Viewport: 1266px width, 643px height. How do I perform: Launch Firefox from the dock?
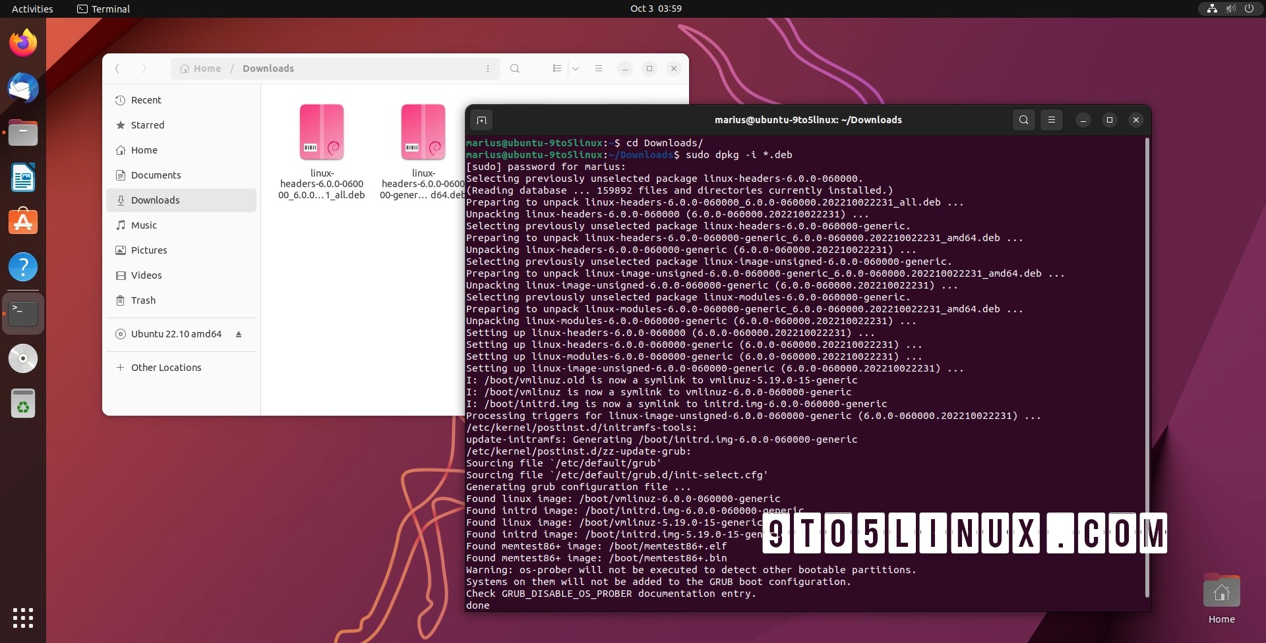tap(23, 42)
